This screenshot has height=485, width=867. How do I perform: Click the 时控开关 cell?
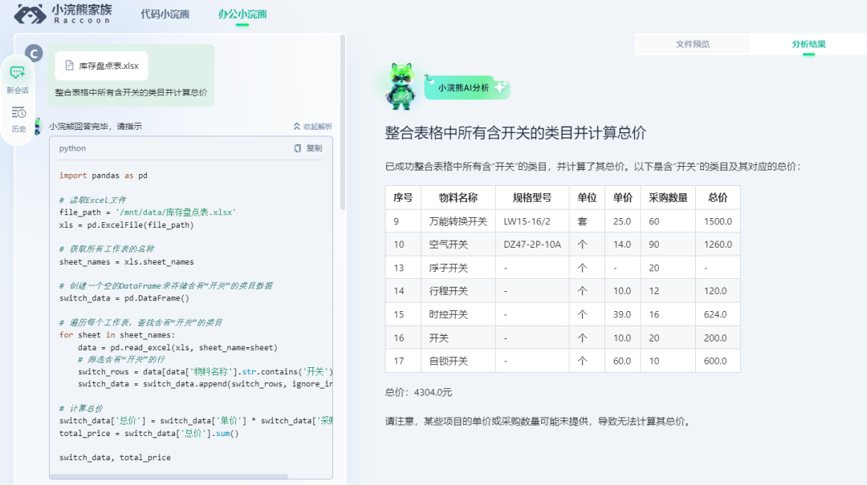(458, 314)
